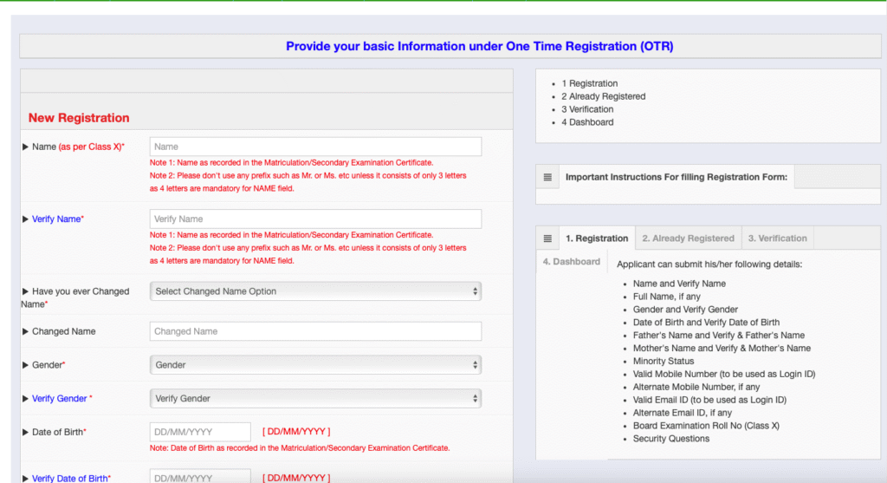Screen dimensions: 887x483
Task: Open the Verify Gender dropdown
Action: click(315, 399)
